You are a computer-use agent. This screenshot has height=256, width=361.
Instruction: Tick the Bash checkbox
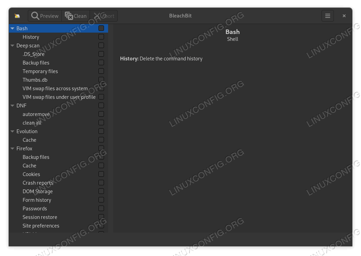pyautogui.click(x=101, y=28)
